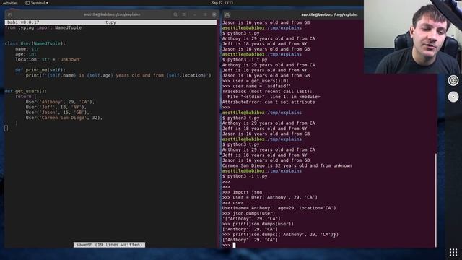Minimize the left terminal window
462x260 pixels.
tap(195, 14)
